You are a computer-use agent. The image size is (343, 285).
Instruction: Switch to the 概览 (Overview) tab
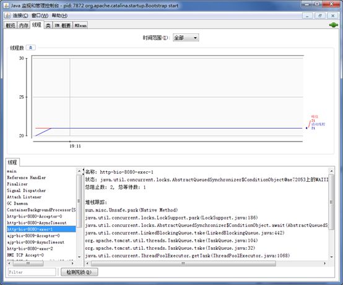(x=11, y=25)
